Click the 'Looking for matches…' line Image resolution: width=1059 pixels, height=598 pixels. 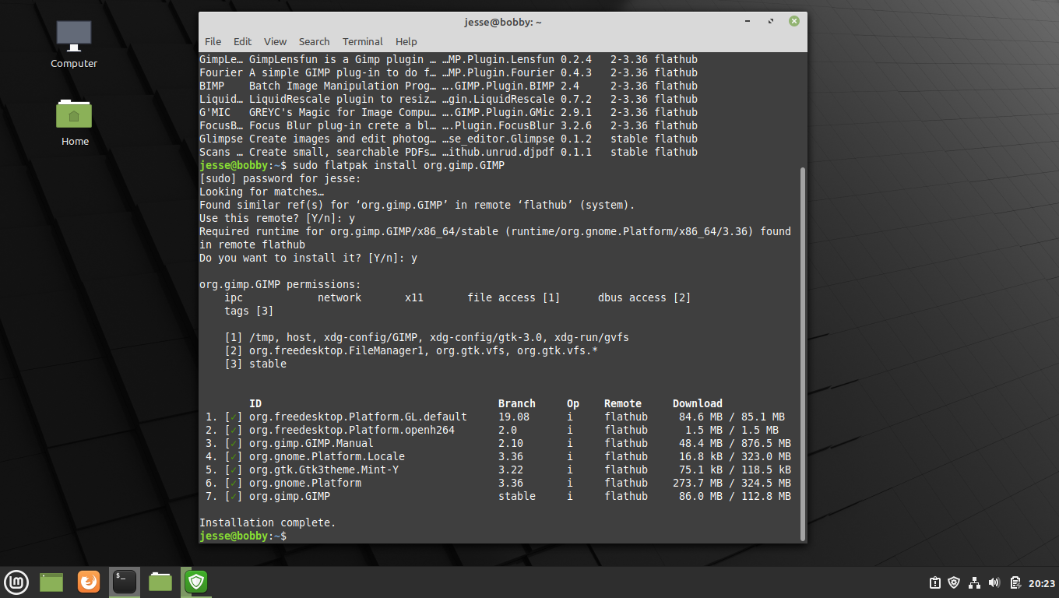pyautogui.click(x=262, y=192)
